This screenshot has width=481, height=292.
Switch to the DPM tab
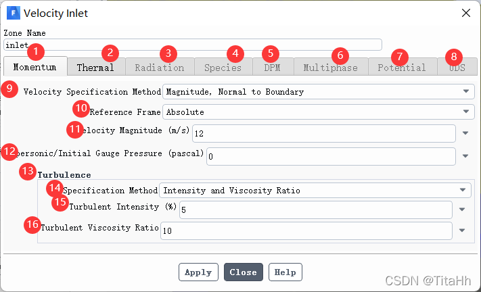tap(272, 68)
